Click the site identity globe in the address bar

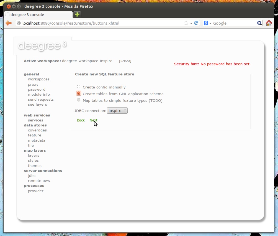point(18,23)
